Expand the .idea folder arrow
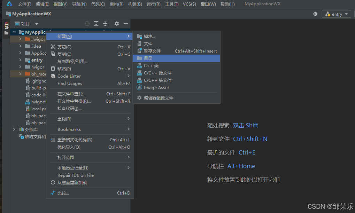The image size is (355, 213). 20,46
